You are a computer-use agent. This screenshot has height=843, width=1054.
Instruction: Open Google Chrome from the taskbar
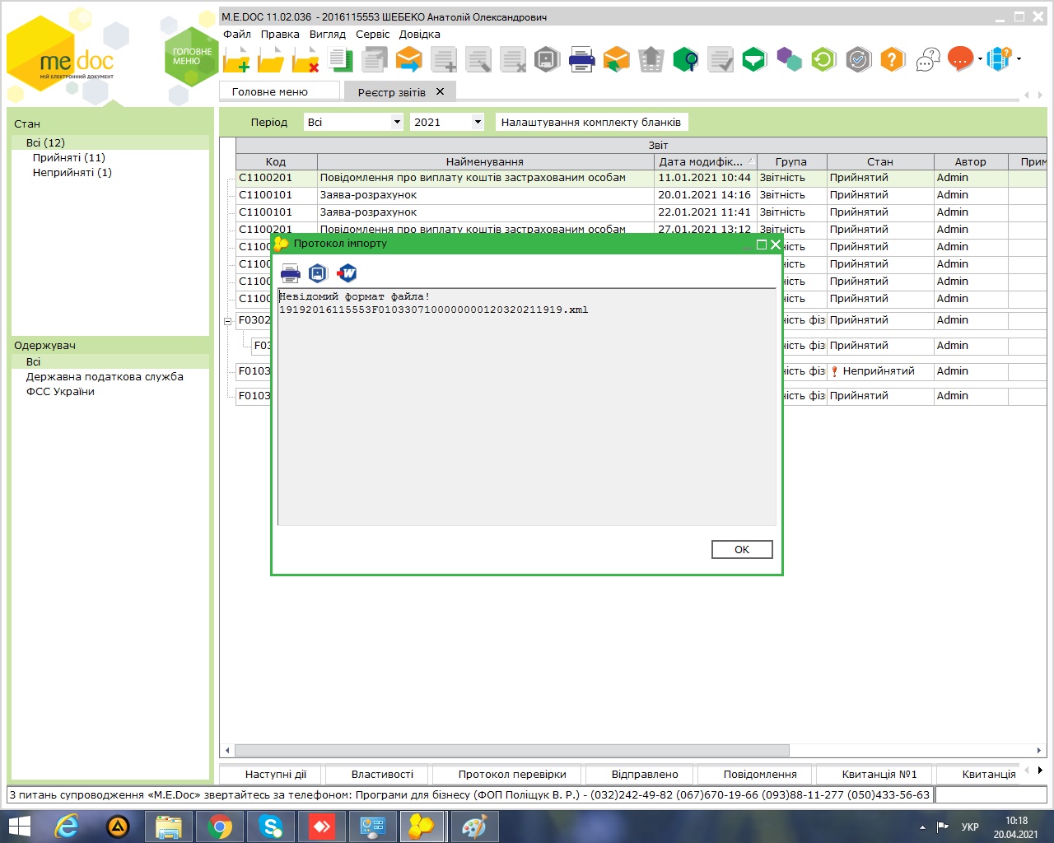tap(219, 826)
